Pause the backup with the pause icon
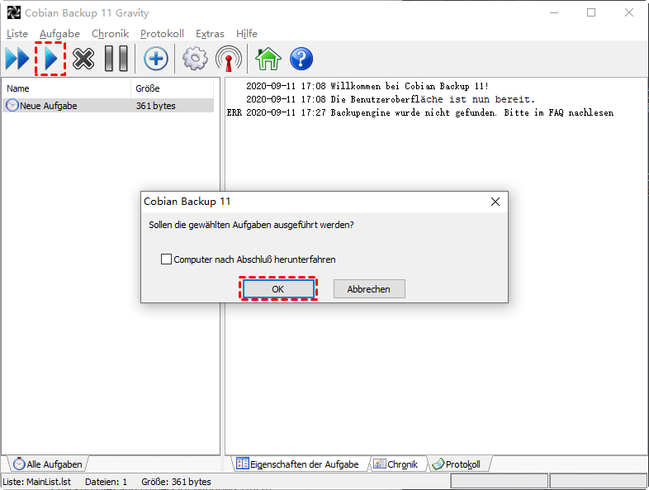This screenshot has width=649, height=490. pos(116,59)
